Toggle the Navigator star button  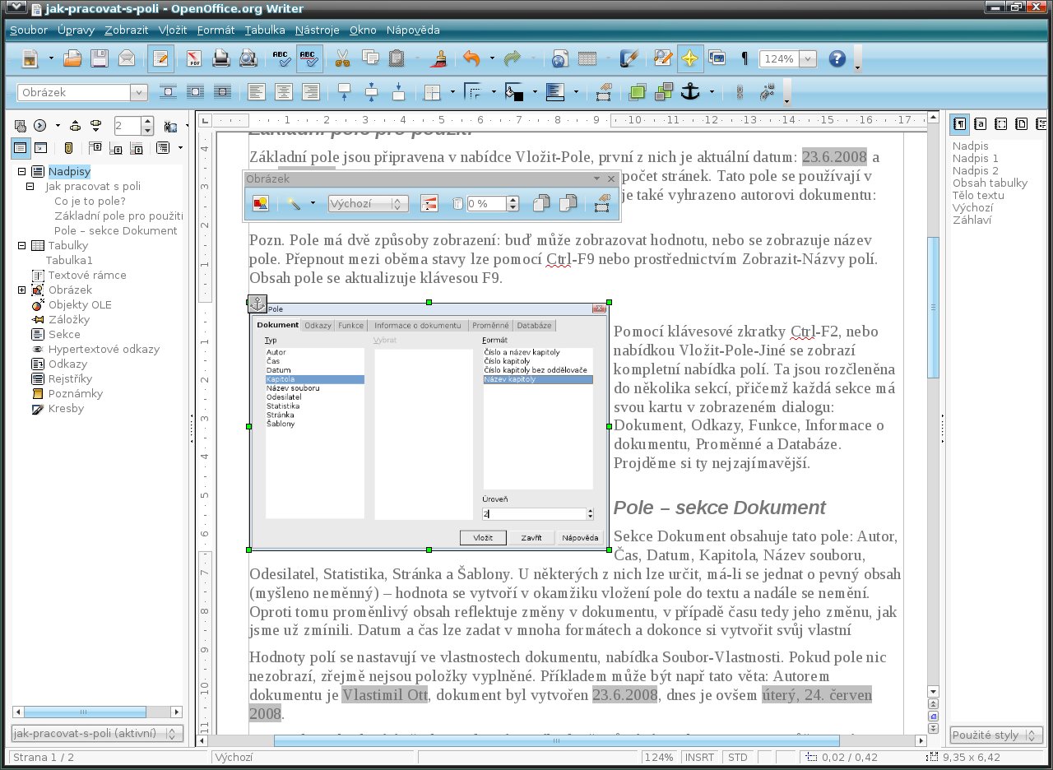690,58
